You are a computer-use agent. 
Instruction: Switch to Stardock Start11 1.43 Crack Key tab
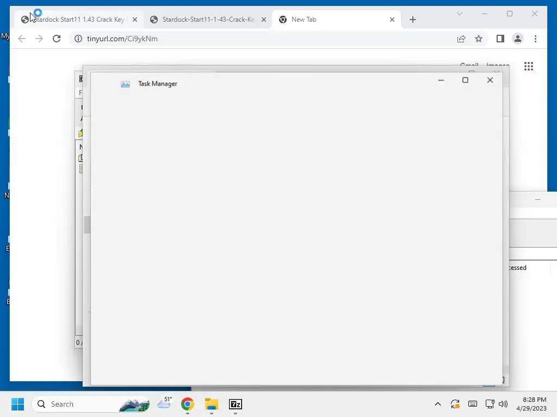tap(79, 20)
